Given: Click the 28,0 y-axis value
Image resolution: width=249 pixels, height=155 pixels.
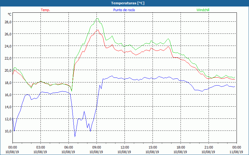Looking at the screenshot, I should [8, 22].
